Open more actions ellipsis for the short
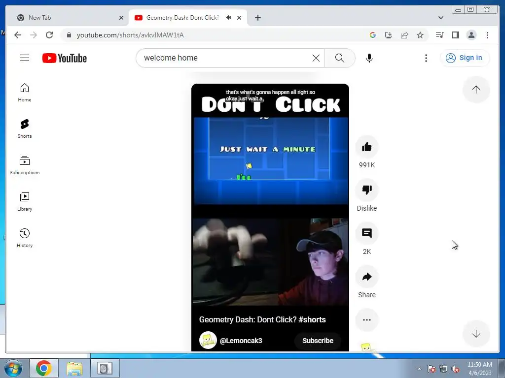 pyautogui.click(x=367, y=320)
